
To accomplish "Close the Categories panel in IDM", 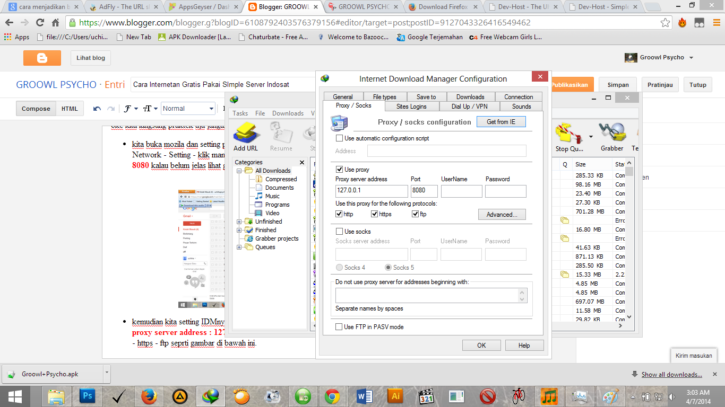I will [302, 162].
